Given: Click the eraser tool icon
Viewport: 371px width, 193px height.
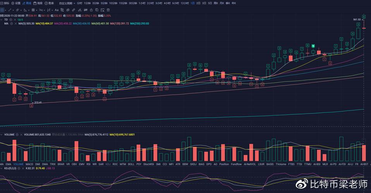Looking at the screenshot, I should click(x=68, y=10).
